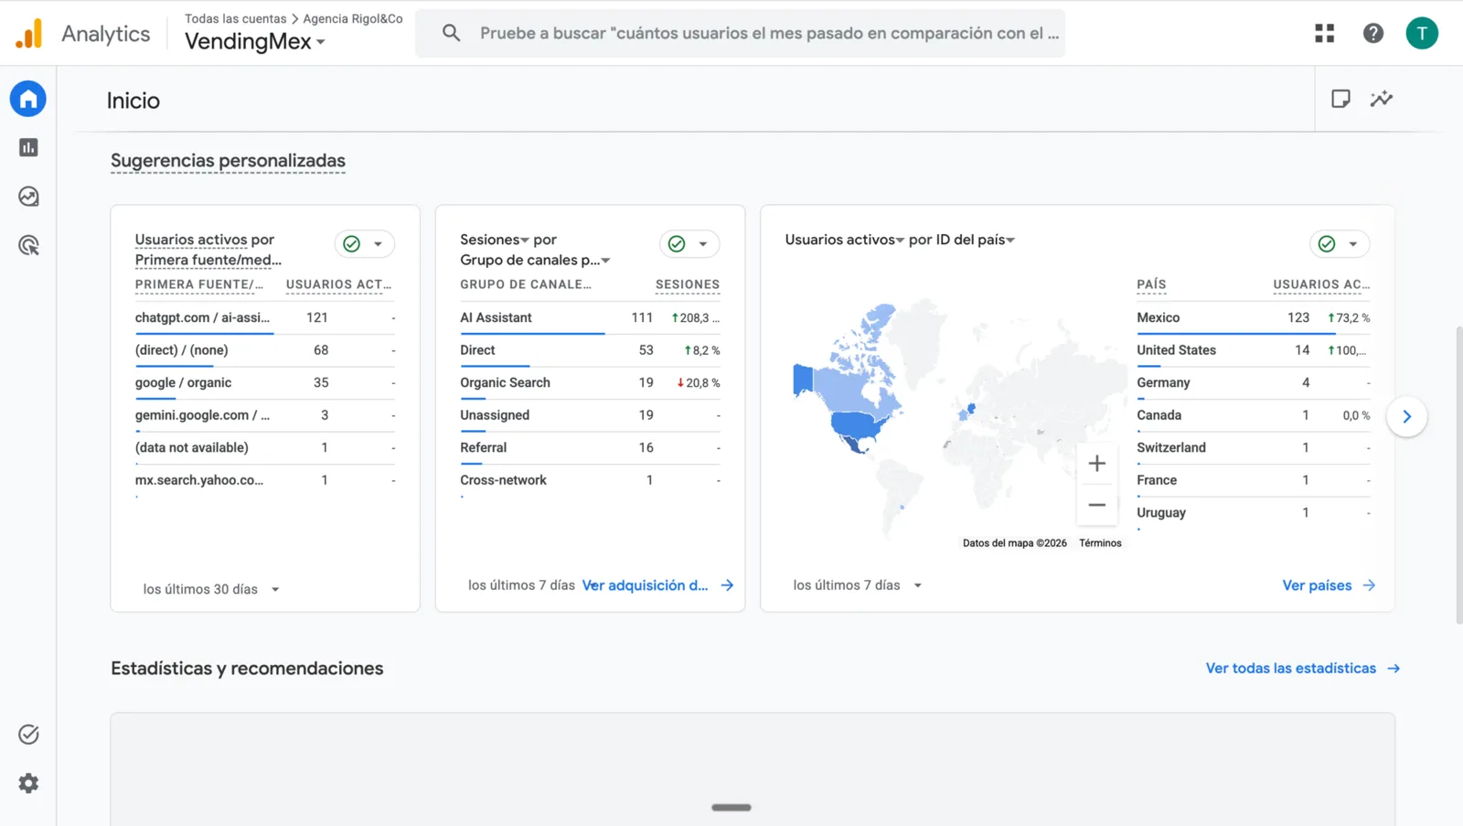Open the Google apps grid icon
Image resolution: width=1463 pixels, height=826 pixels.
point(1325,34)
